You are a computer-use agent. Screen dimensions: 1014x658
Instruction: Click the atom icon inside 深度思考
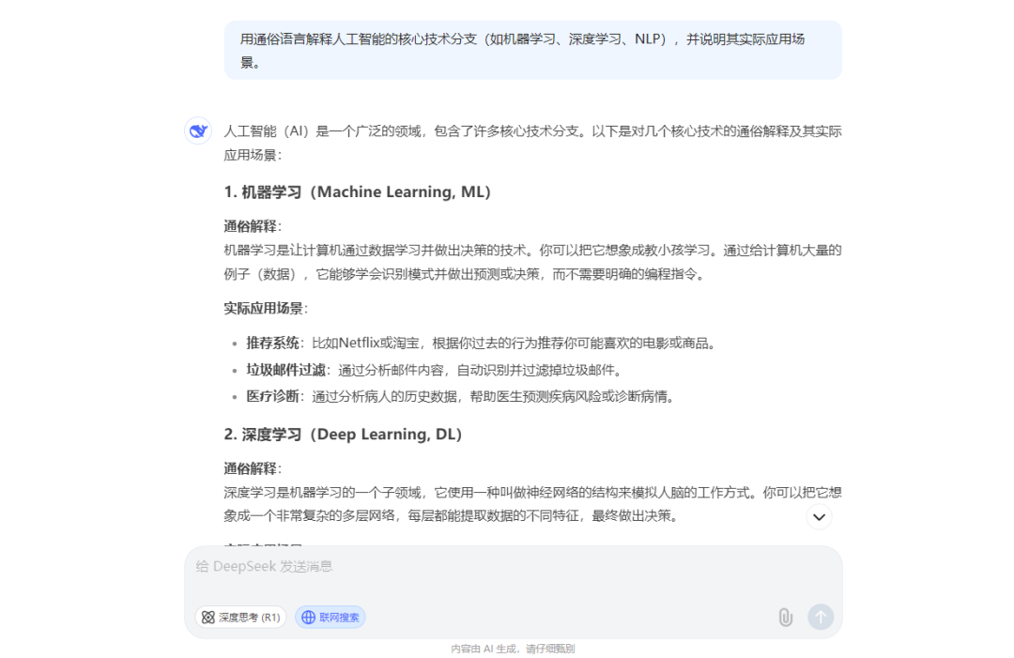click(207, 618)
